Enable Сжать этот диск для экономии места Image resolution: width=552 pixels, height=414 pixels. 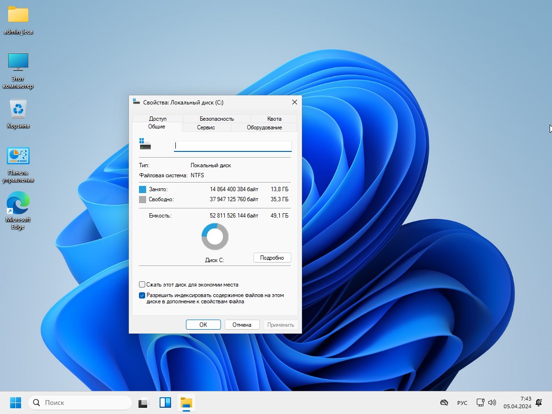pyautogui.click(x=142, y=285)
